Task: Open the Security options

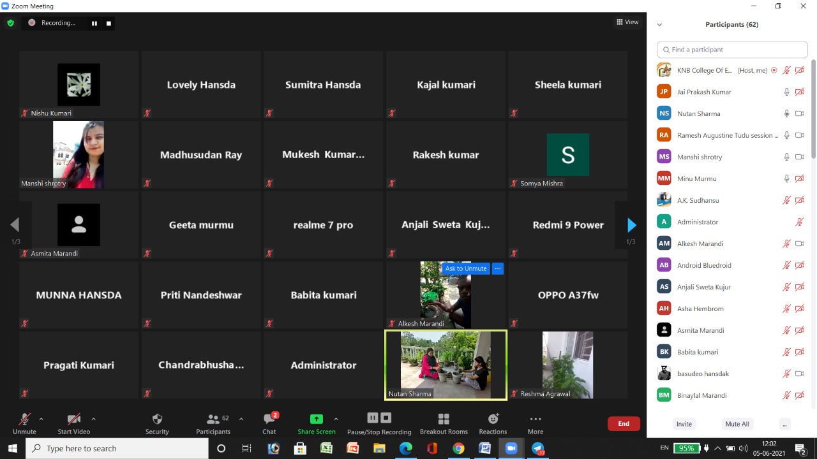Action: point(157,423)
